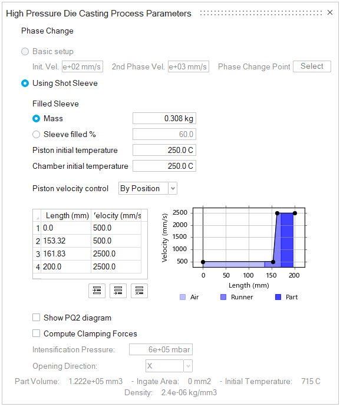Open the Opening Direction dropdown arrow
340x407 pixels.
(188, 366)
